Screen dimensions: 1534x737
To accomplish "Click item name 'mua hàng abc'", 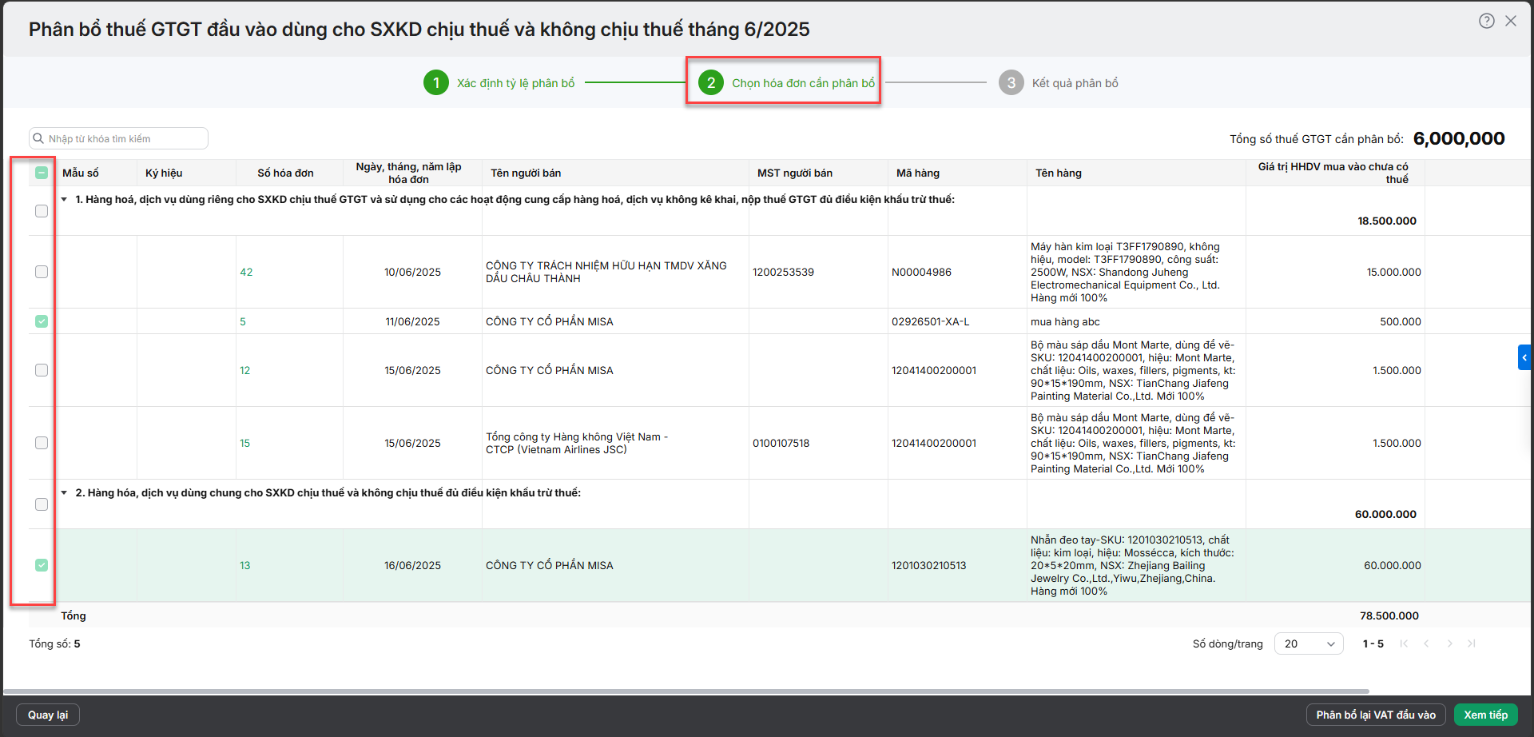I will pyautogui.click(x=1065, y=321).
